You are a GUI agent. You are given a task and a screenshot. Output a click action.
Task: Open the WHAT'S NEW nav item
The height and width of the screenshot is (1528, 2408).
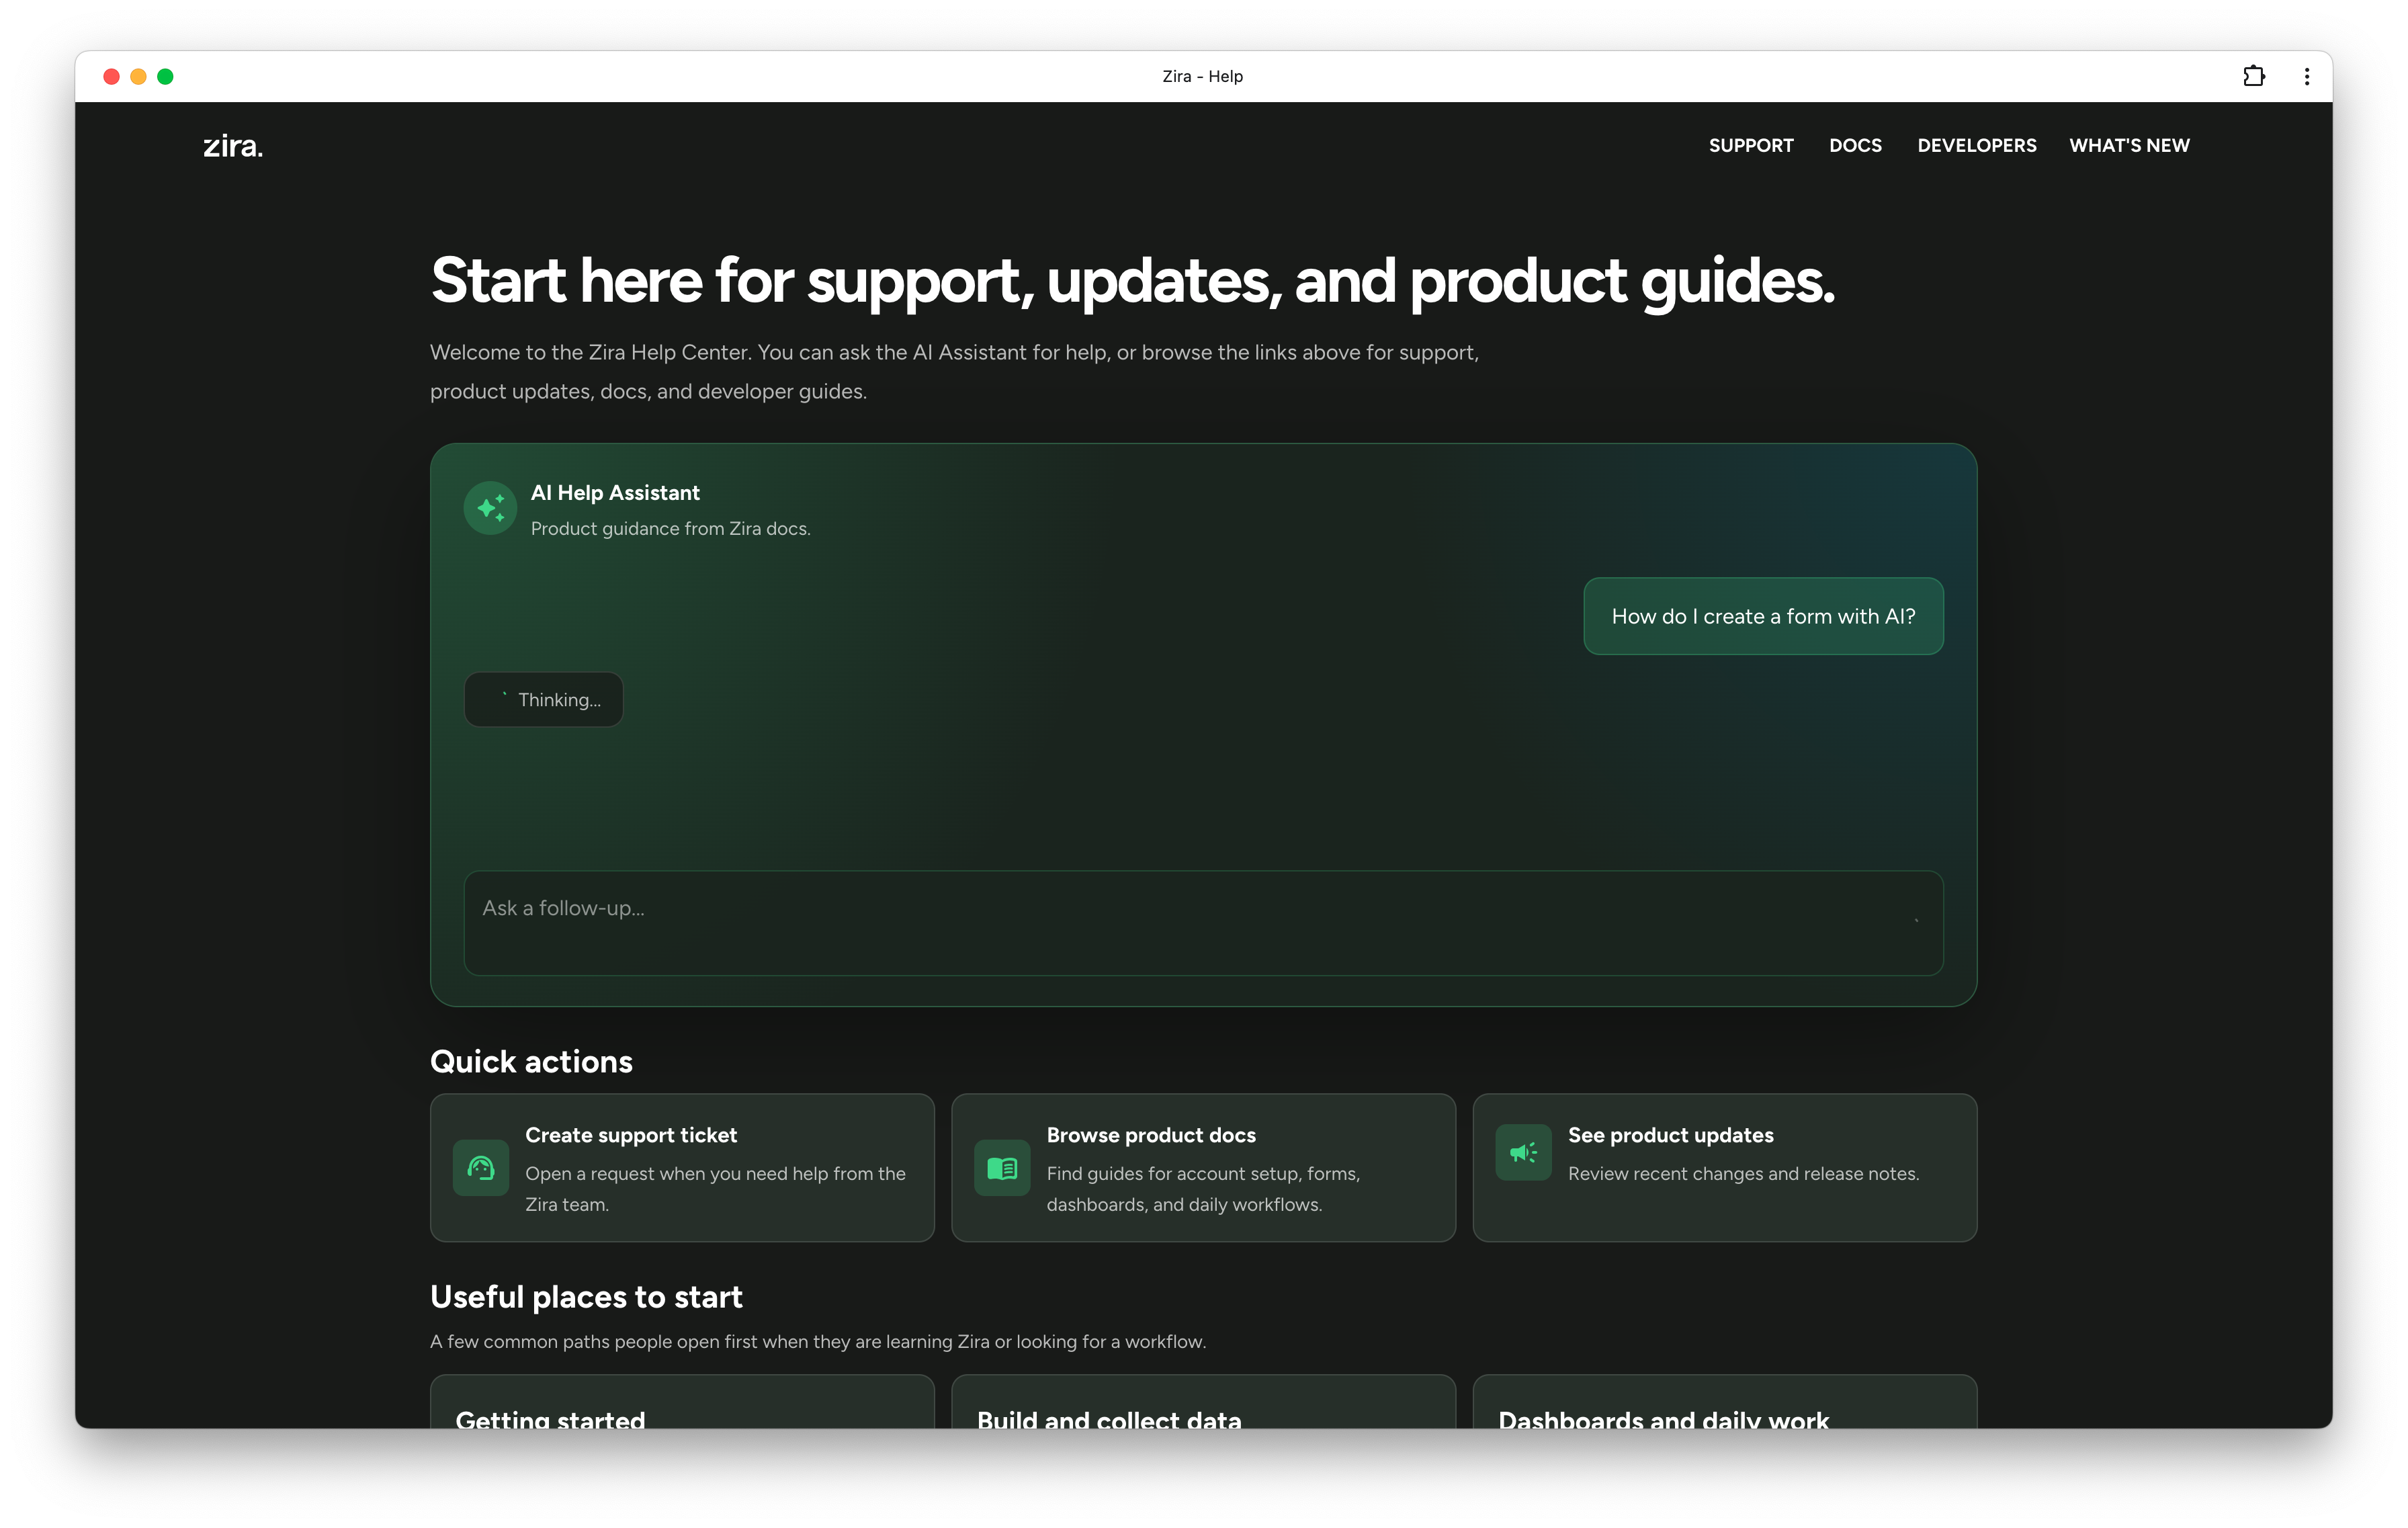pyautogui.click(x=2129, y=146)
